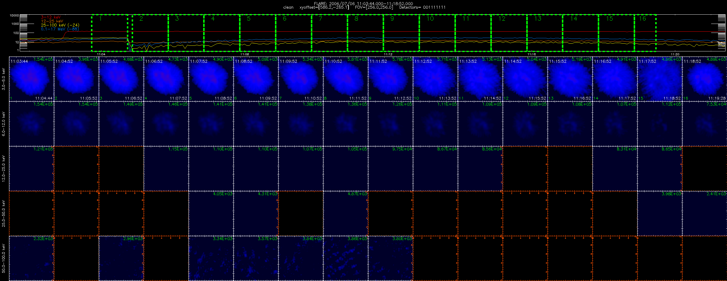This screenshot has width=727, height=281.
Task: Click the '3.0-6.0 keV' row axis label
Action: coord(4,79)
